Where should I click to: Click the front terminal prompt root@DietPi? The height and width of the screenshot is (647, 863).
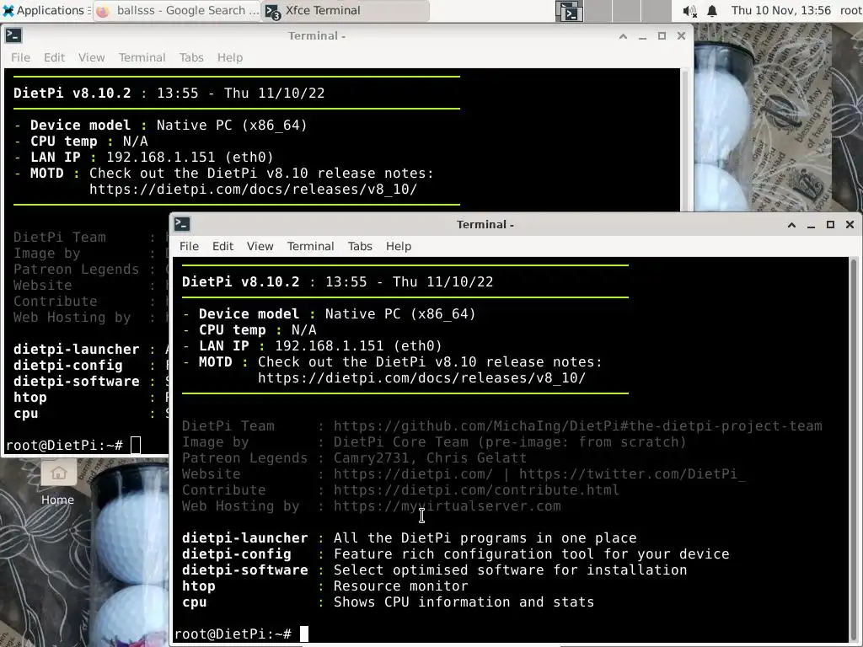[x=233, y=634]
